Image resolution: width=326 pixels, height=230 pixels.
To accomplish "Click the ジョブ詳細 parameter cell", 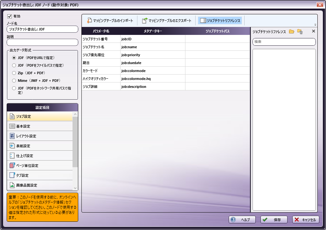I will point(101,87).
